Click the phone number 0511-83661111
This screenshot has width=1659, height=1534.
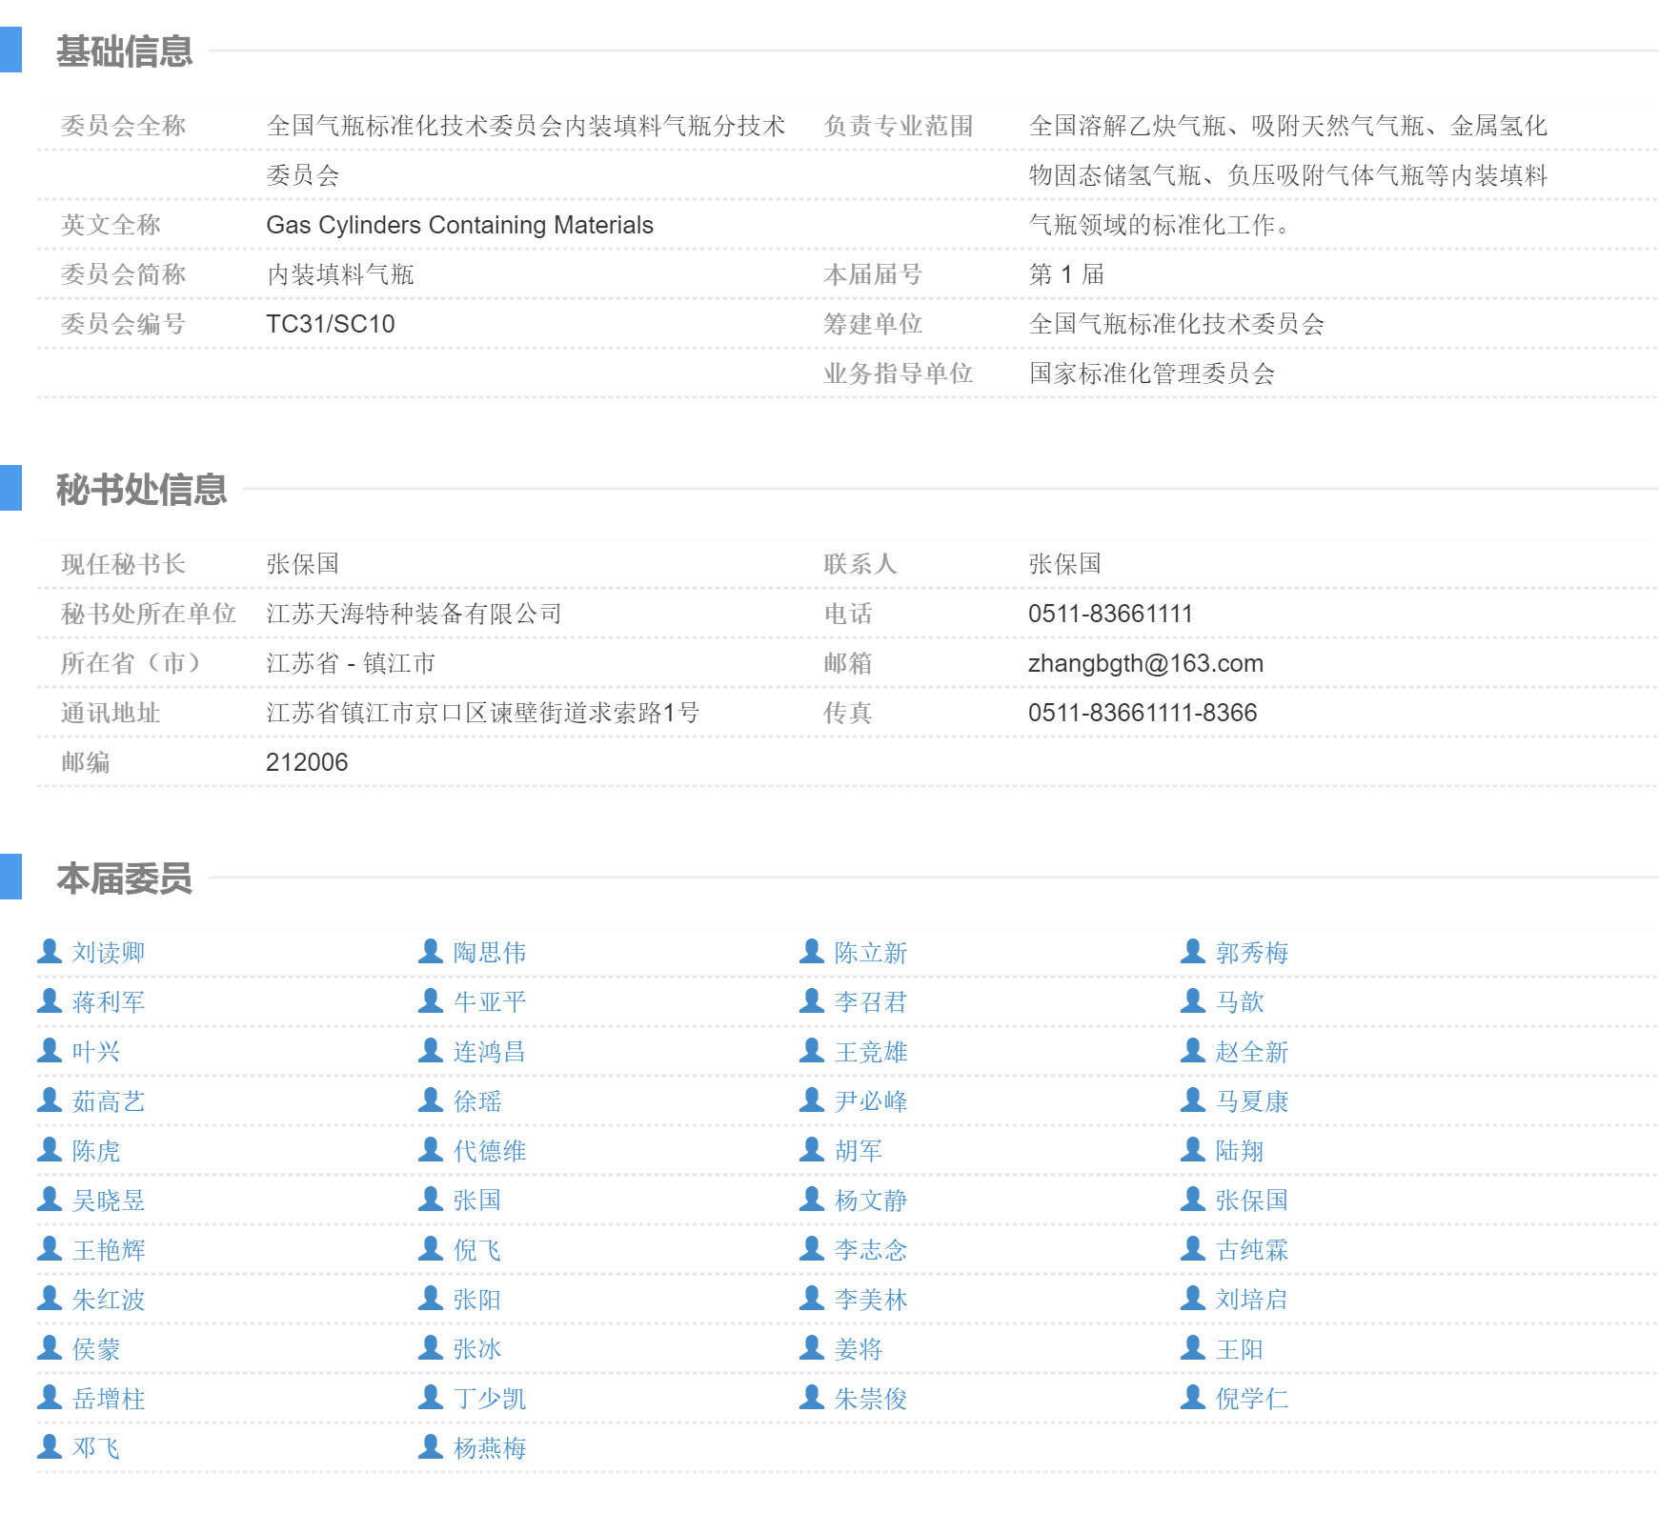click(x=1109, y=615)
